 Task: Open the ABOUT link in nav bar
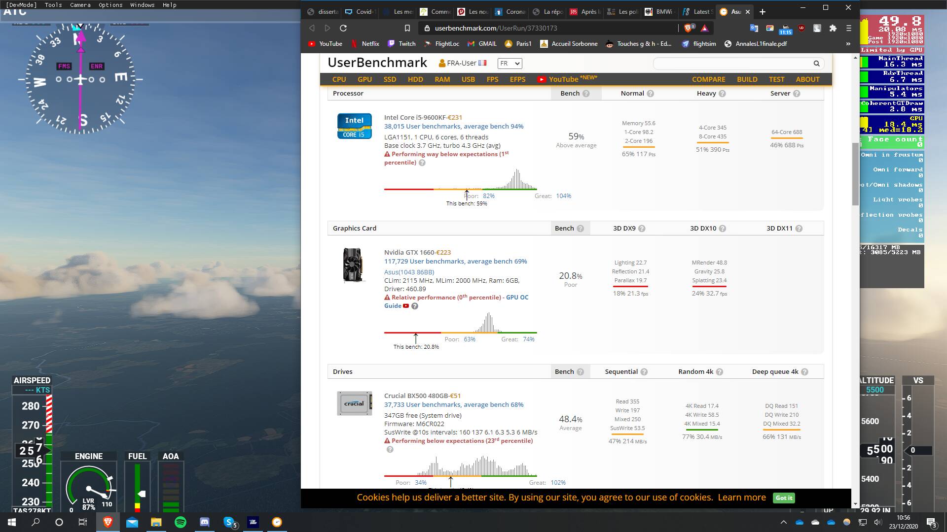[x=807, y=79]
